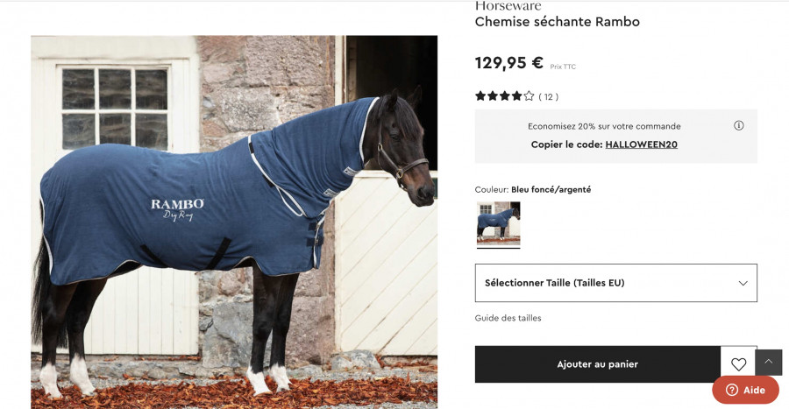Click the Prix TTC label
This screenshot has height=409, width=789.
coord(563,67)
